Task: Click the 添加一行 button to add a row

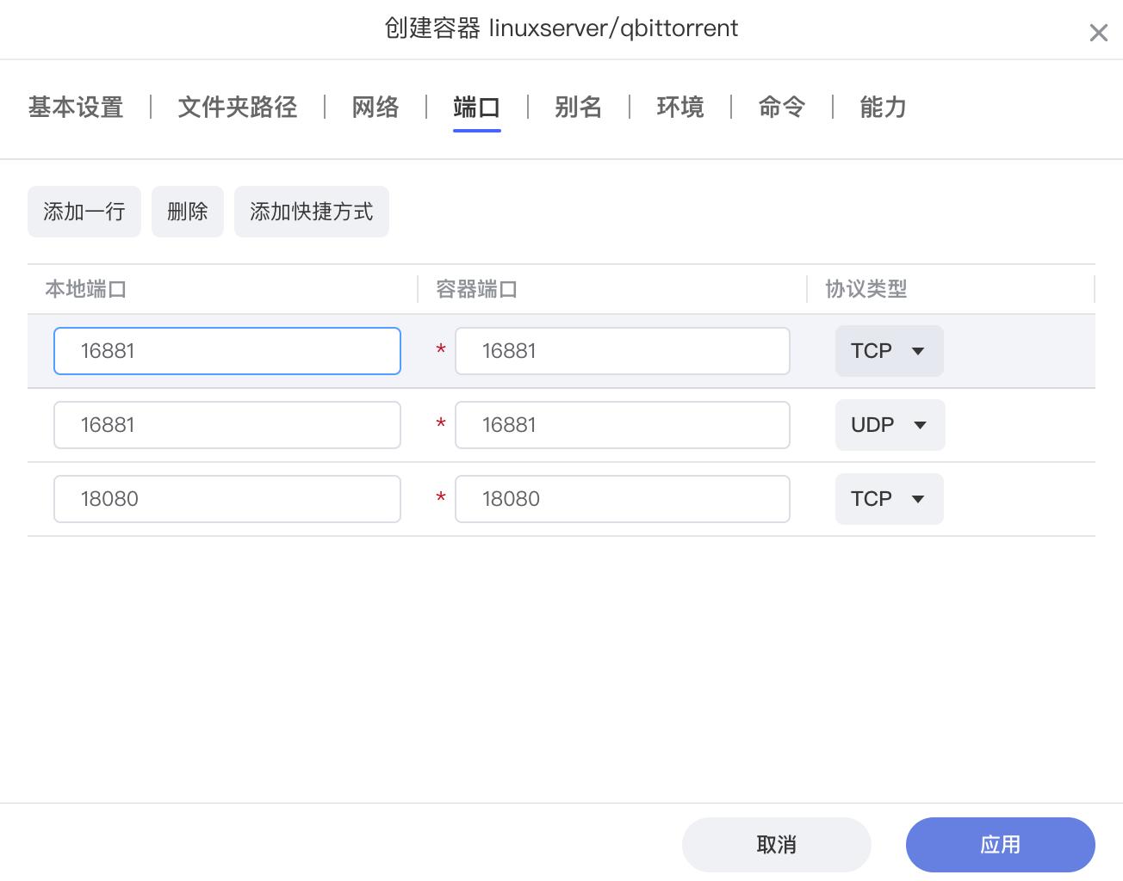Action: click(84, 211)
